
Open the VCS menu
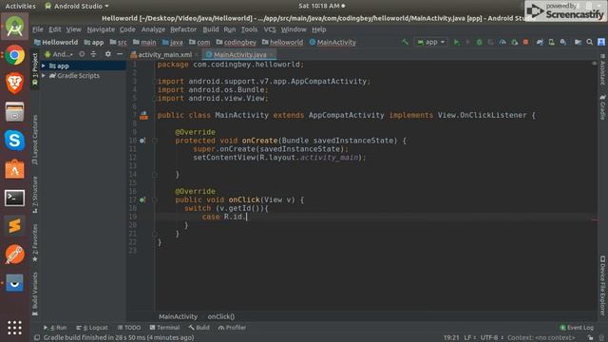click(x=270, y=29)
